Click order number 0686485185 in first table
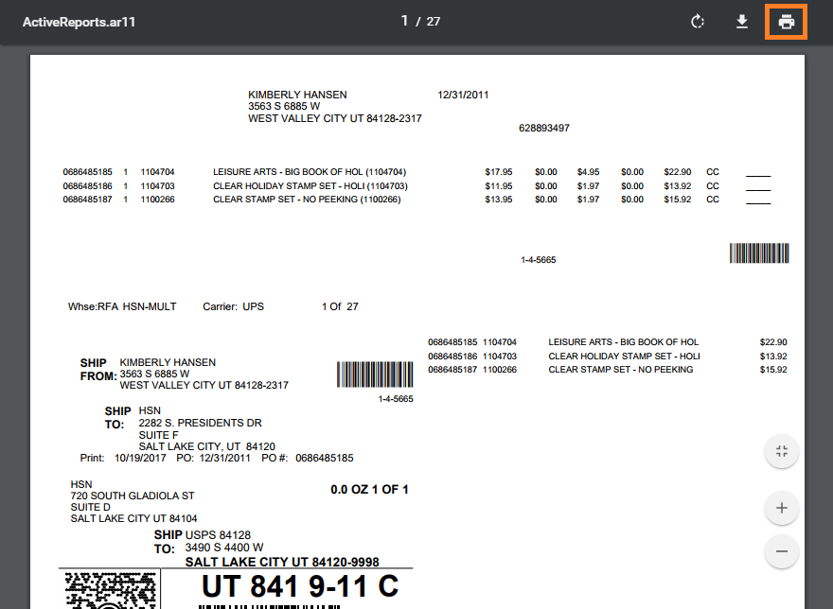 pos(88,172)
